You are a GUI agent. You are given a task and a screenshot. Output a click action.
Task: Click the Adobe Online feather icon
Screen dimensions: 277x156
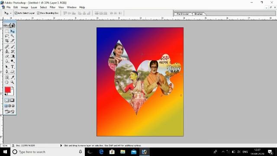coord(10,26)
